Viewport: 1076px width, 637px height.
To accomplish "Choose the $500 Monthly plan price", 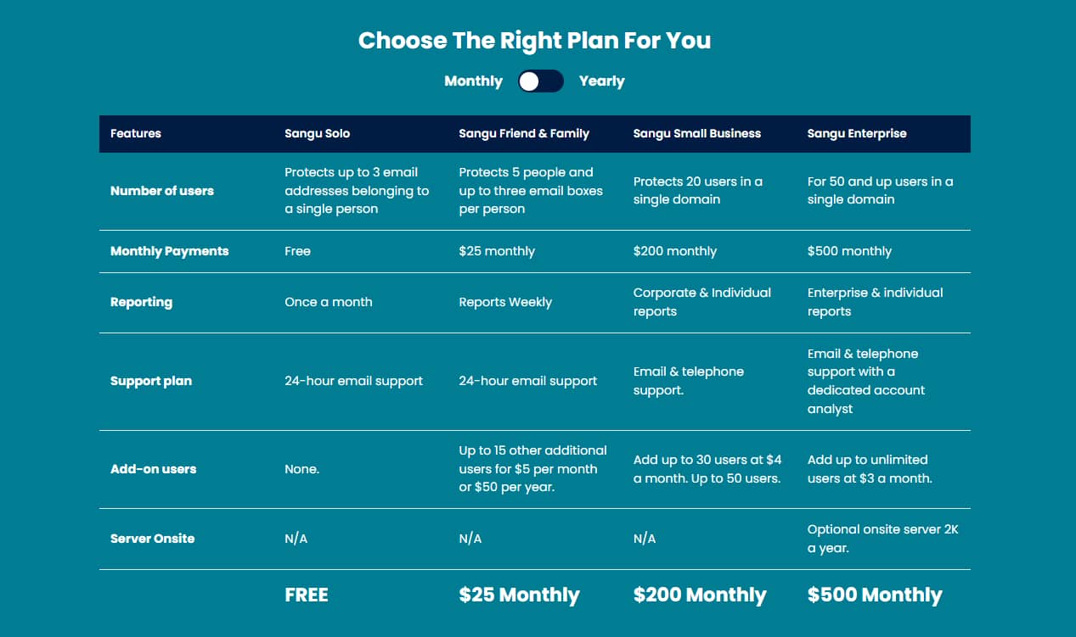I will (875, 595).
